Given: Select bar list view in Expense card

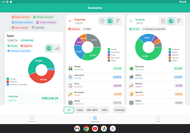Looking at the screenshot, I should (x=118, y=21).
